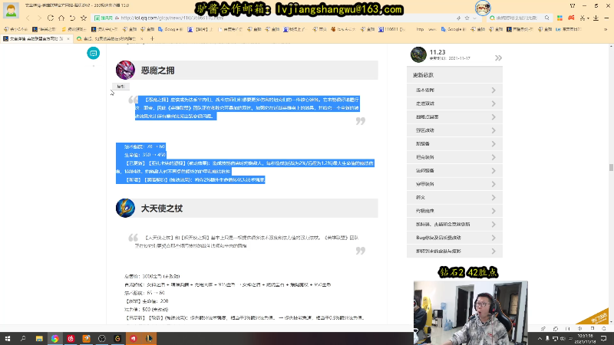Click the scissors screenshot tool icon
Screen dimensions: 614x345
pos(583,18)
